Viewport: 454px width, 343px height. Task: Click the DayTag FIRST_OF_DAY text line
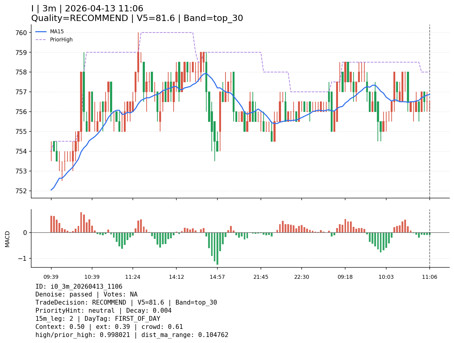98,319
